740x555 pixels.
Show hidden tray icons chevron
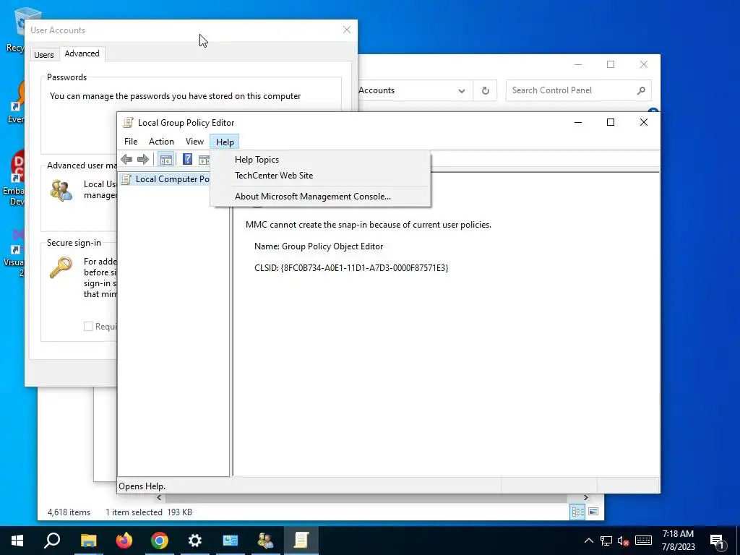pyautogui.click(x=588, y=541)
